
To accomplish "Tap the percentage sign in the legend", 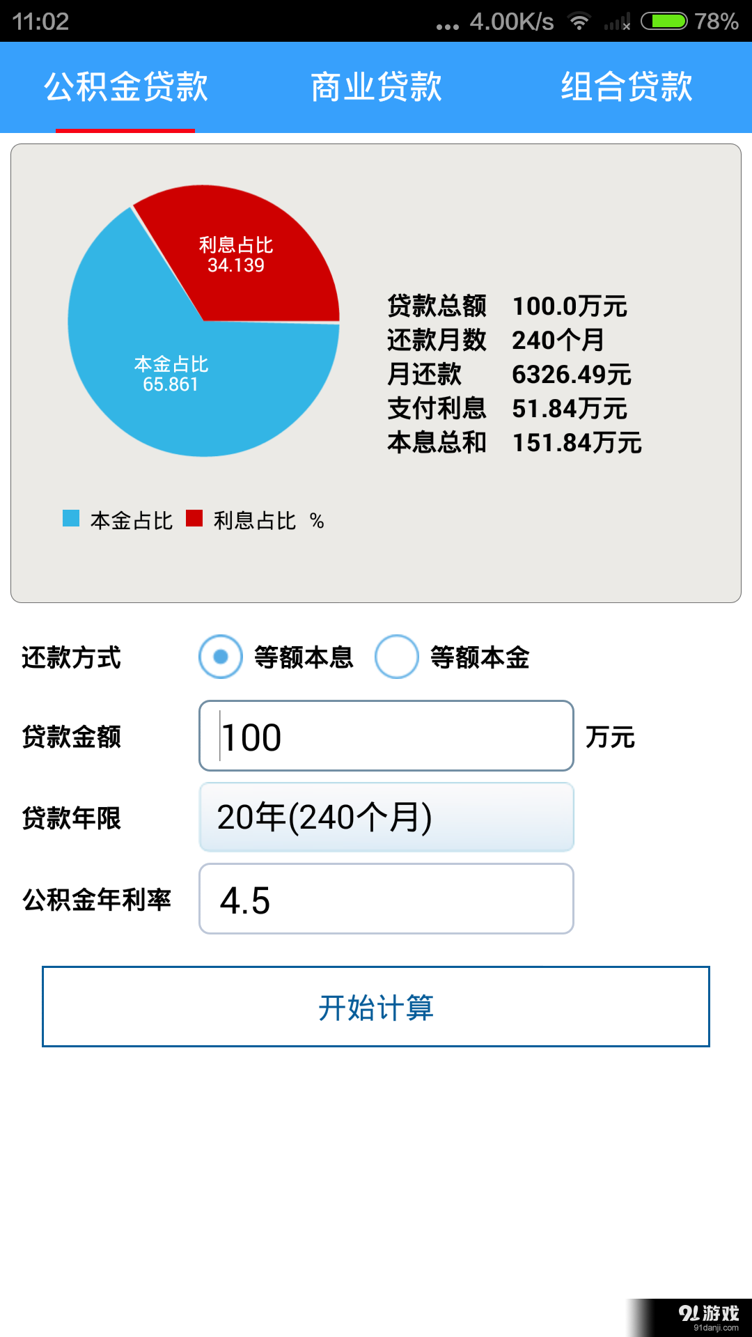I will point(318,519).
